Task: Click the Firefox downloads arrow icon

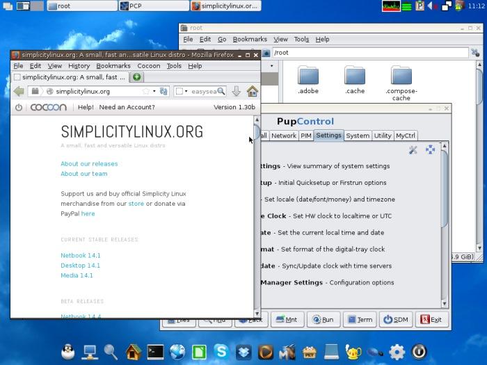Action: tap(237, 91)
